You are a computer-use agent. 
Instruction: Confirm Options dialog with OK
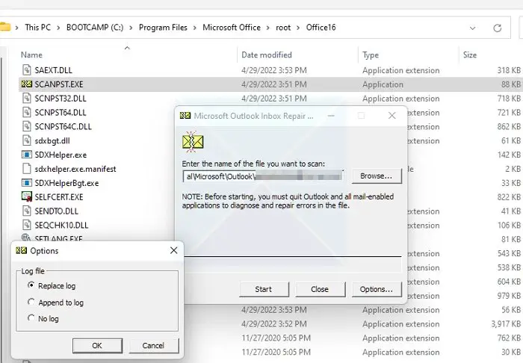pyautogui.click(x=97, y=345)
